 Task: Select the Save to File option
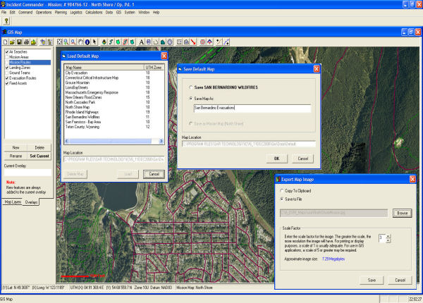(x=282, y=199)
